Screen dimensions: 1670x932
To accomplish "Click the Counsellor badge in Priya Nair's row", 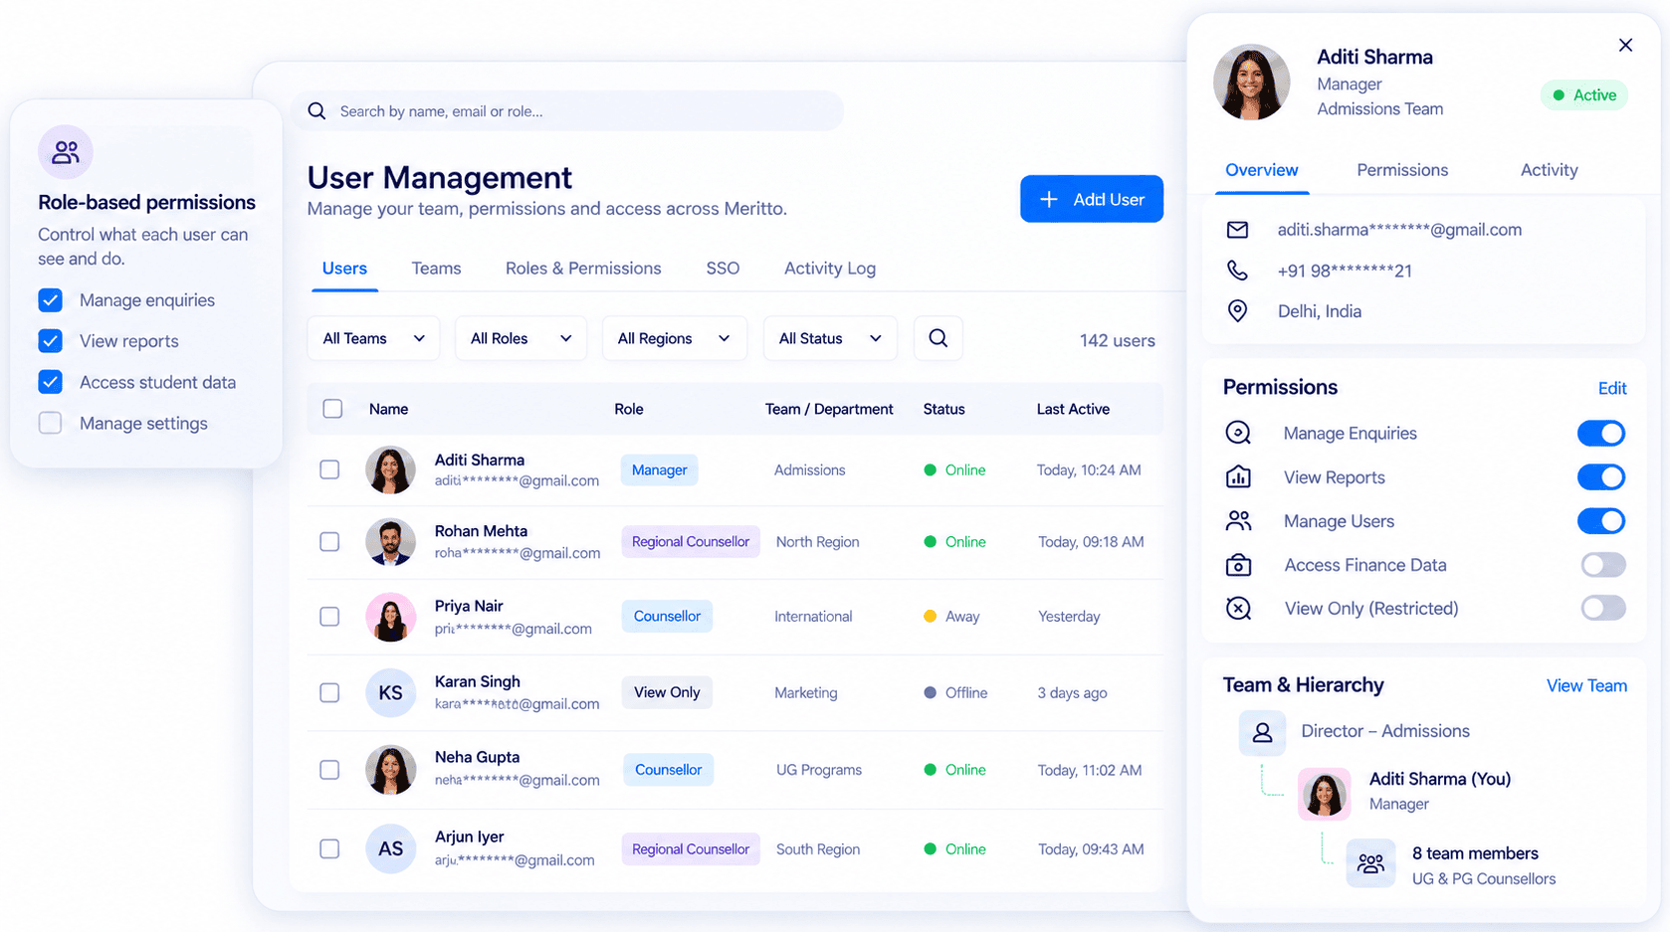I will click(x=667, y=616).
